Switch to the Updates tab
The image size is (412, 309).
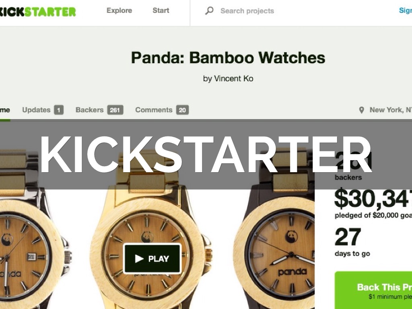(x=36, y=110)
